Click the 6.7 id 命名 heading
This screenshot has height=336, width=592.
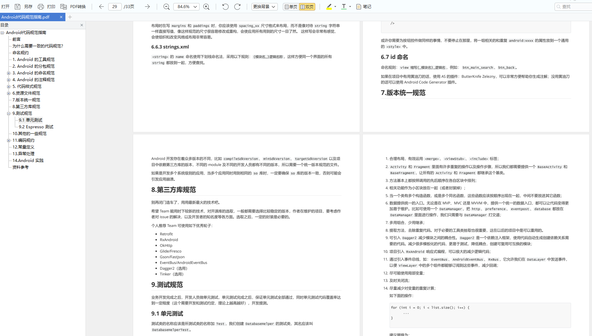point(394,57)
